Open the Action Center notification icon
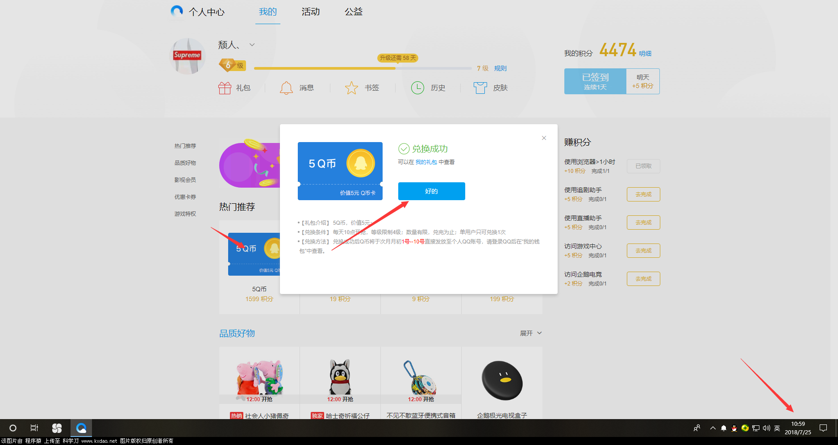This screenshot has width=838, height=445. (823, 428)
